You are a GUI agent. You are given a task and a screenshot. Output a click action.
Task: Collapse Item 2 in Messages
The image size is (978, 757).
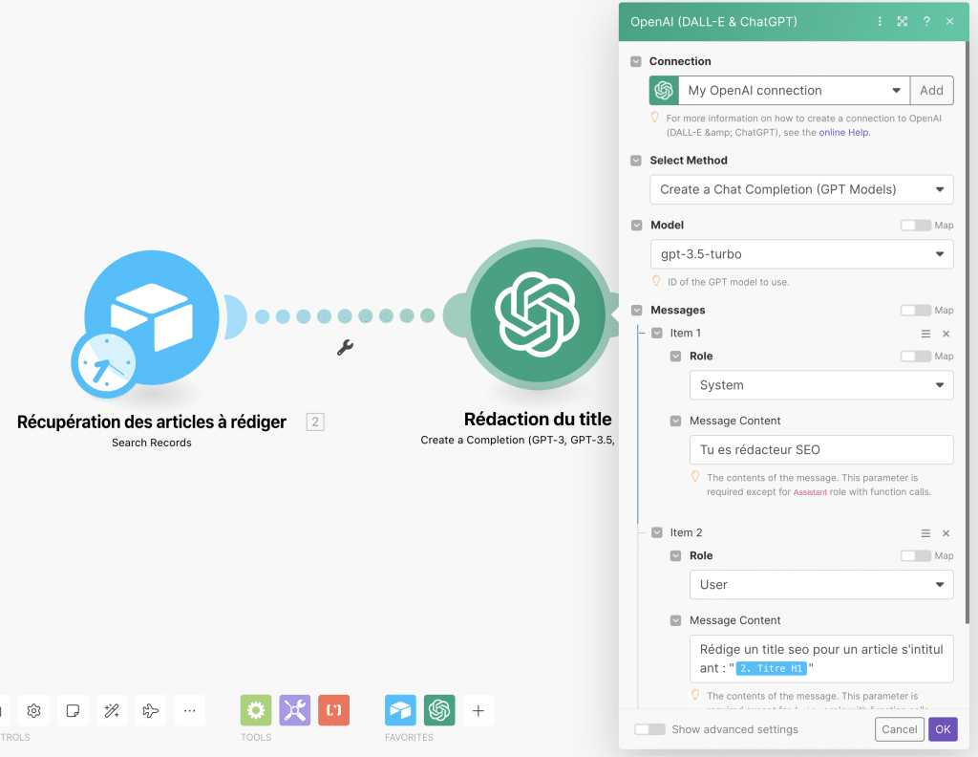[x=657, y=533]
